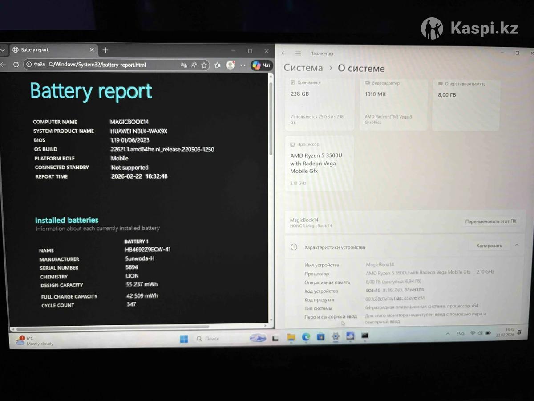The image size is (534, 401).
Task: Click the Edge profile avatar icon
Action: (230, 65)
